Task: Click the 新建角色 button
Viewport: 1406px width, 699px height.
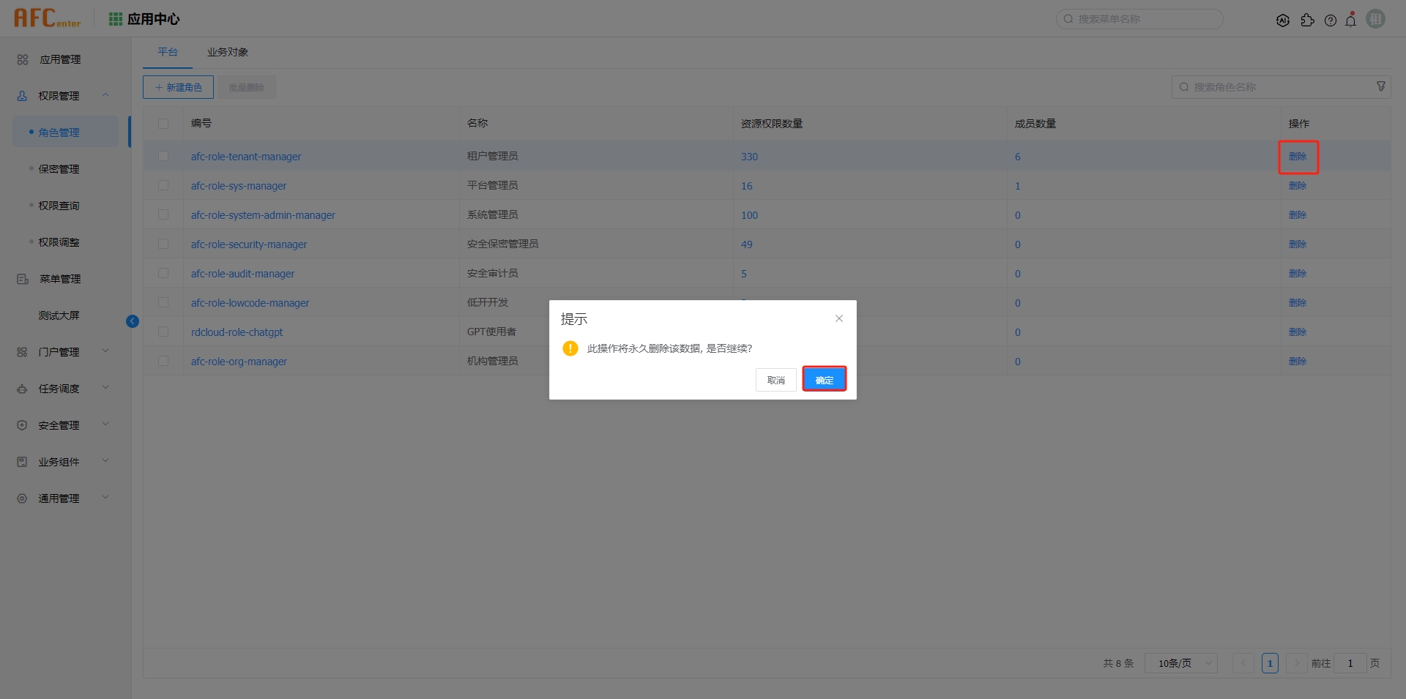Action: [x=177, y=86]
